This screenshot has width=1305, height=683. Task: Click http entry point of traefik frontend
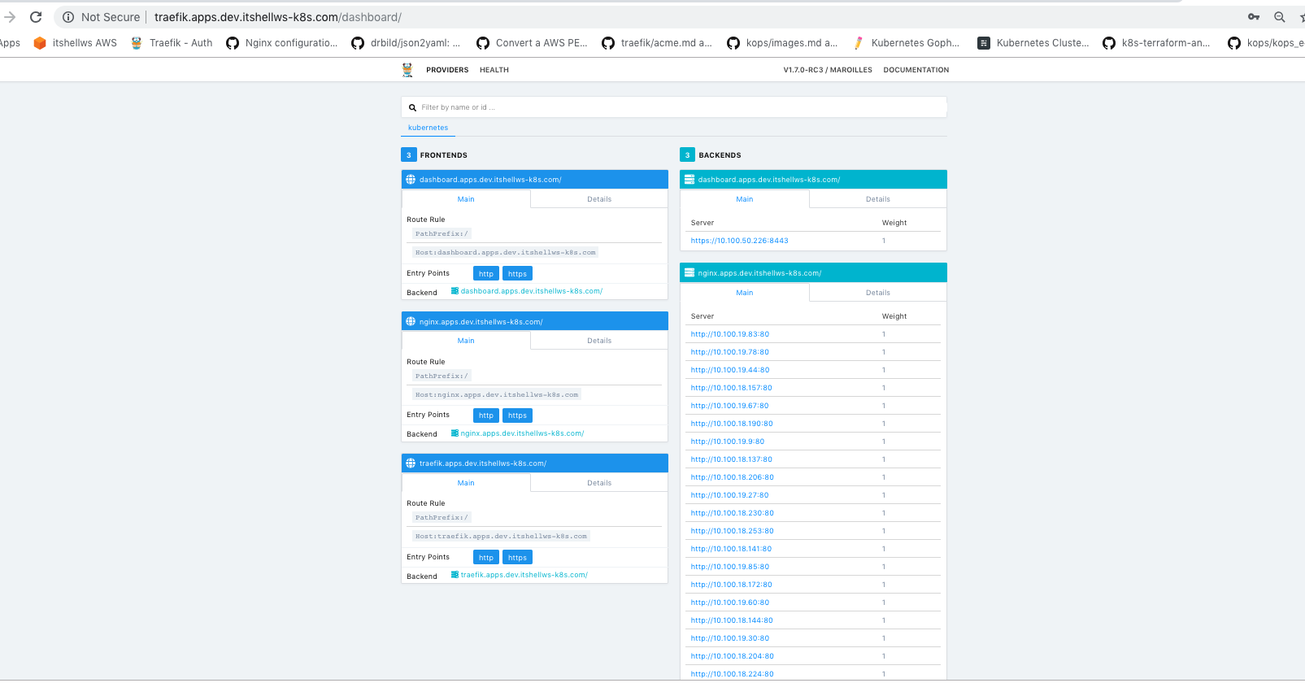coord(486,558)
